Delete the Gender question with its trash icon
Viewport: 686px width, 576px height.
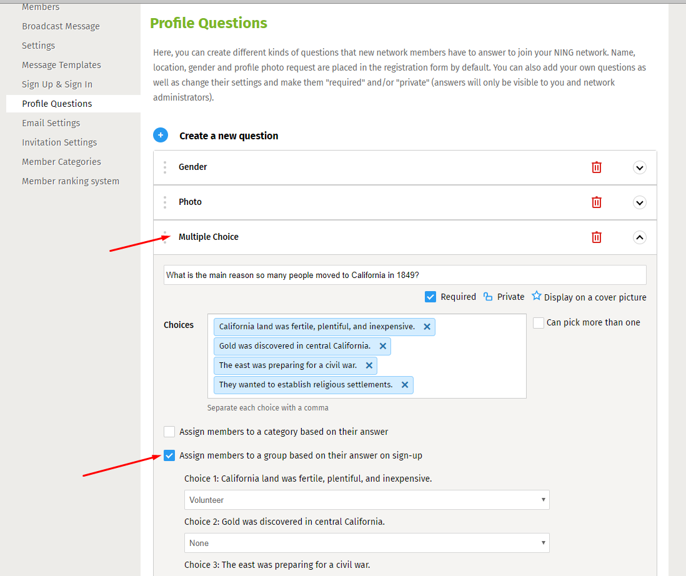click(596, 167)
